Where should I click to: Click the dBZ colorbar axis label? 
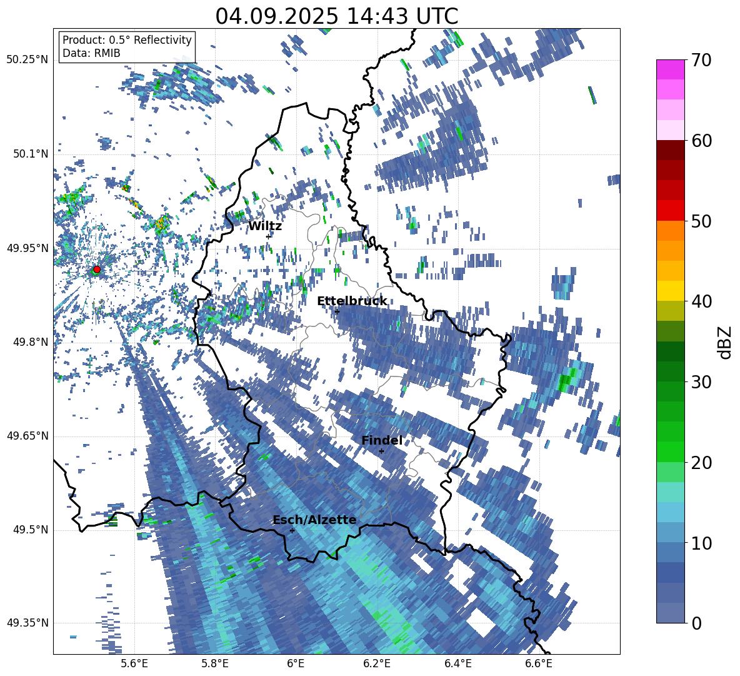pyautogui.click(x=726, y=342)
